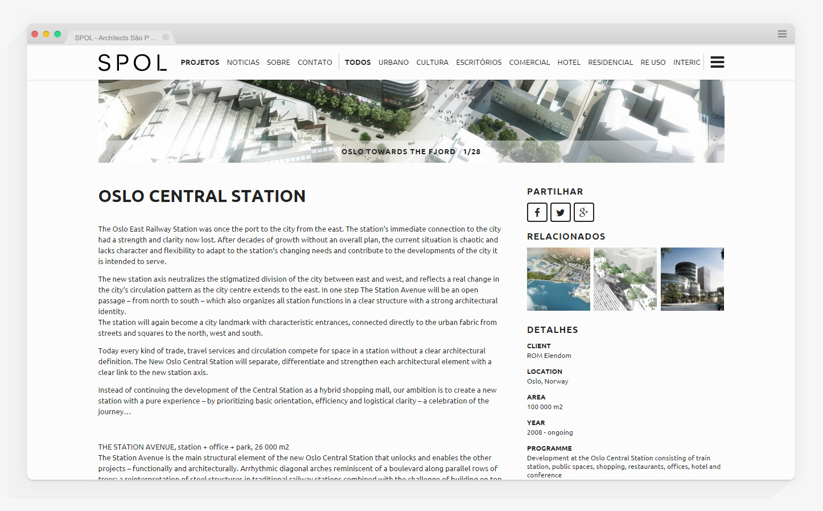
Task: Filter projects by ESCRITÓRIOS
Action: click(x=479, y=63)
